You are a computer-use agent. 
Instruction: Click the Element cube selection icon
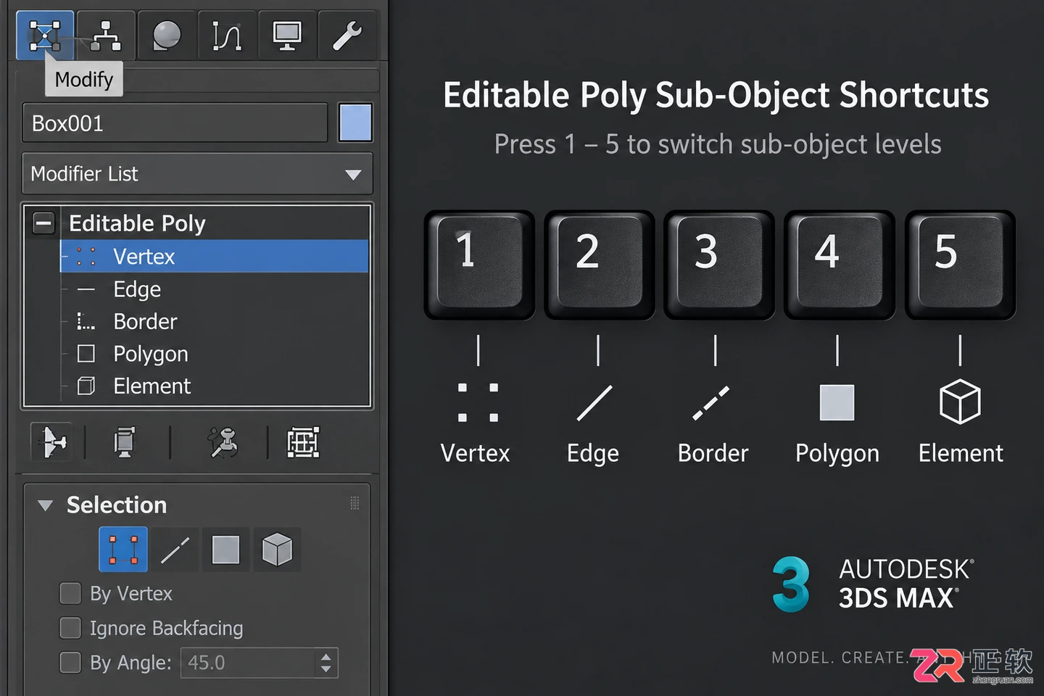[277, 550]
